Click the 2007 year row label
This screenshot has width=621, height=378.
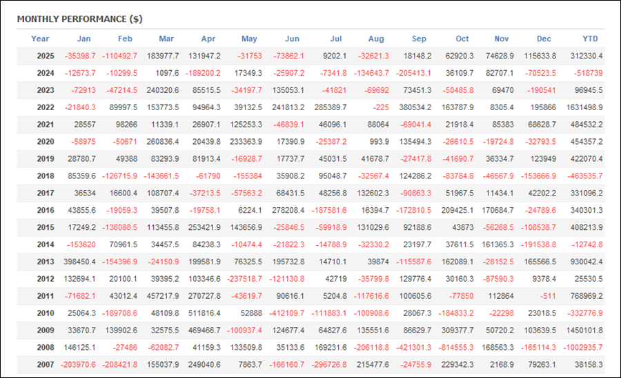(46, 365)
